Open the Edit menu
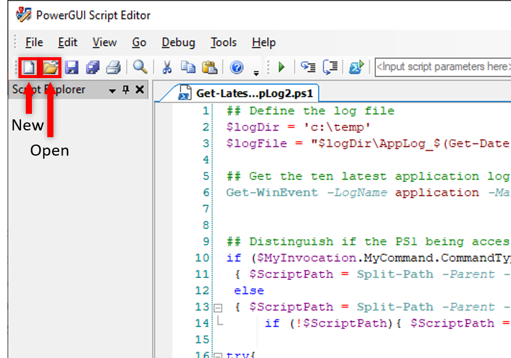The width and height of the screenshot is (511, 358). coord(68,42)
